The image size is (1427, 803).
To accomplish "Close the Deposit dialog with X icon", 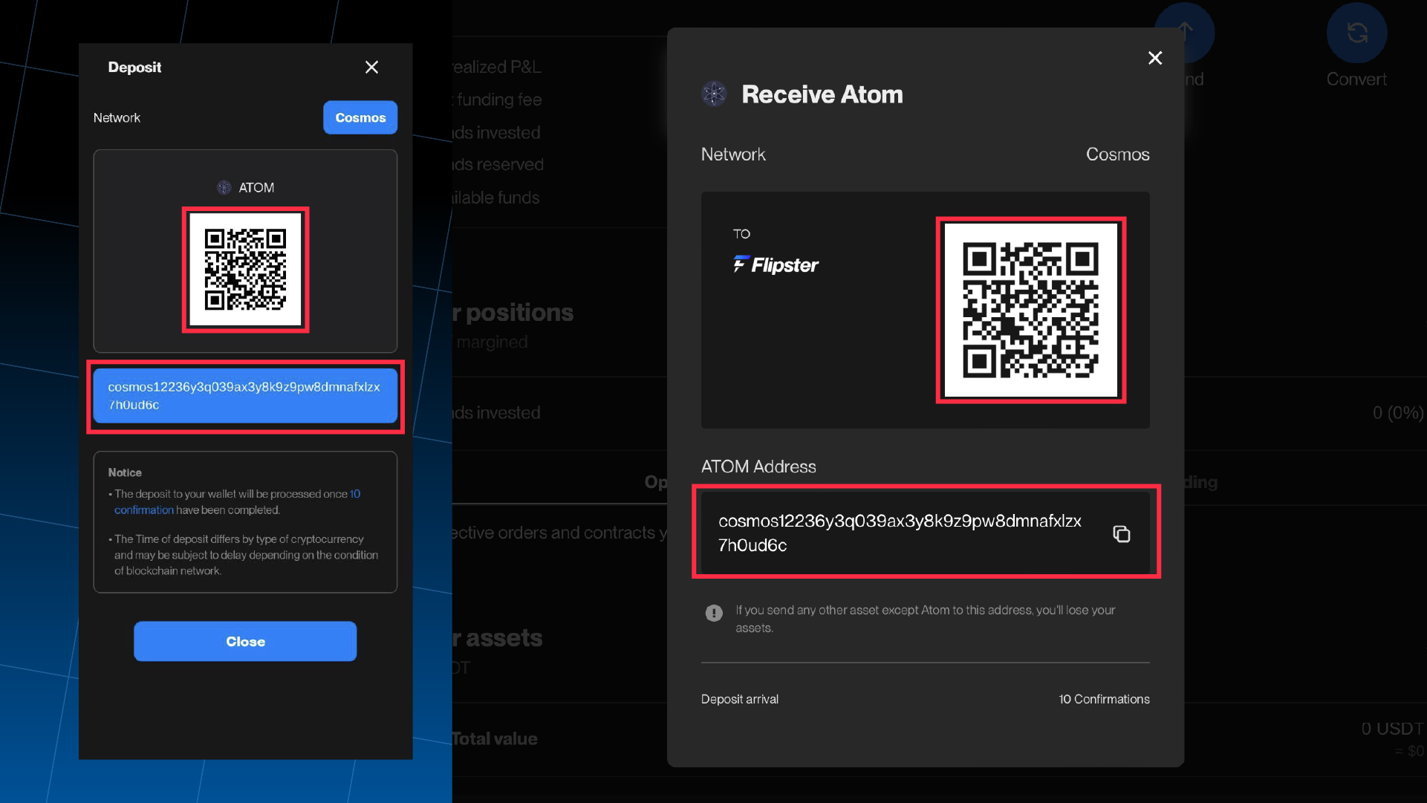I will [x=371, y=68].
